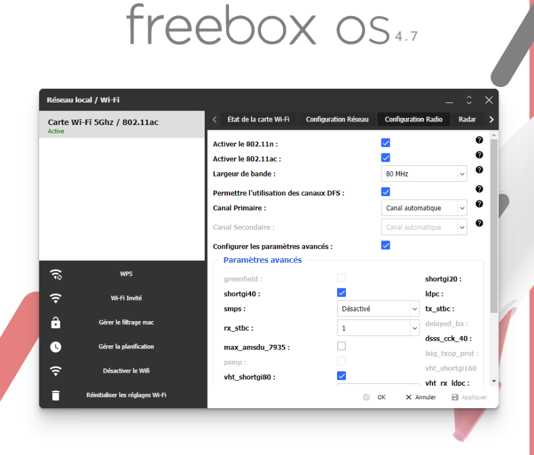The image size is (534, 455).
Task: Click the padlock icon for MAC filtering
Action: point(56,322)
